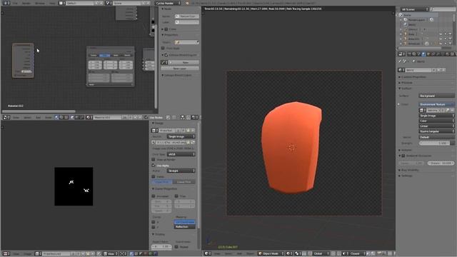
Task: Toggle Animated checkbox in Game Properties
Action: click(x=154, y=196)
